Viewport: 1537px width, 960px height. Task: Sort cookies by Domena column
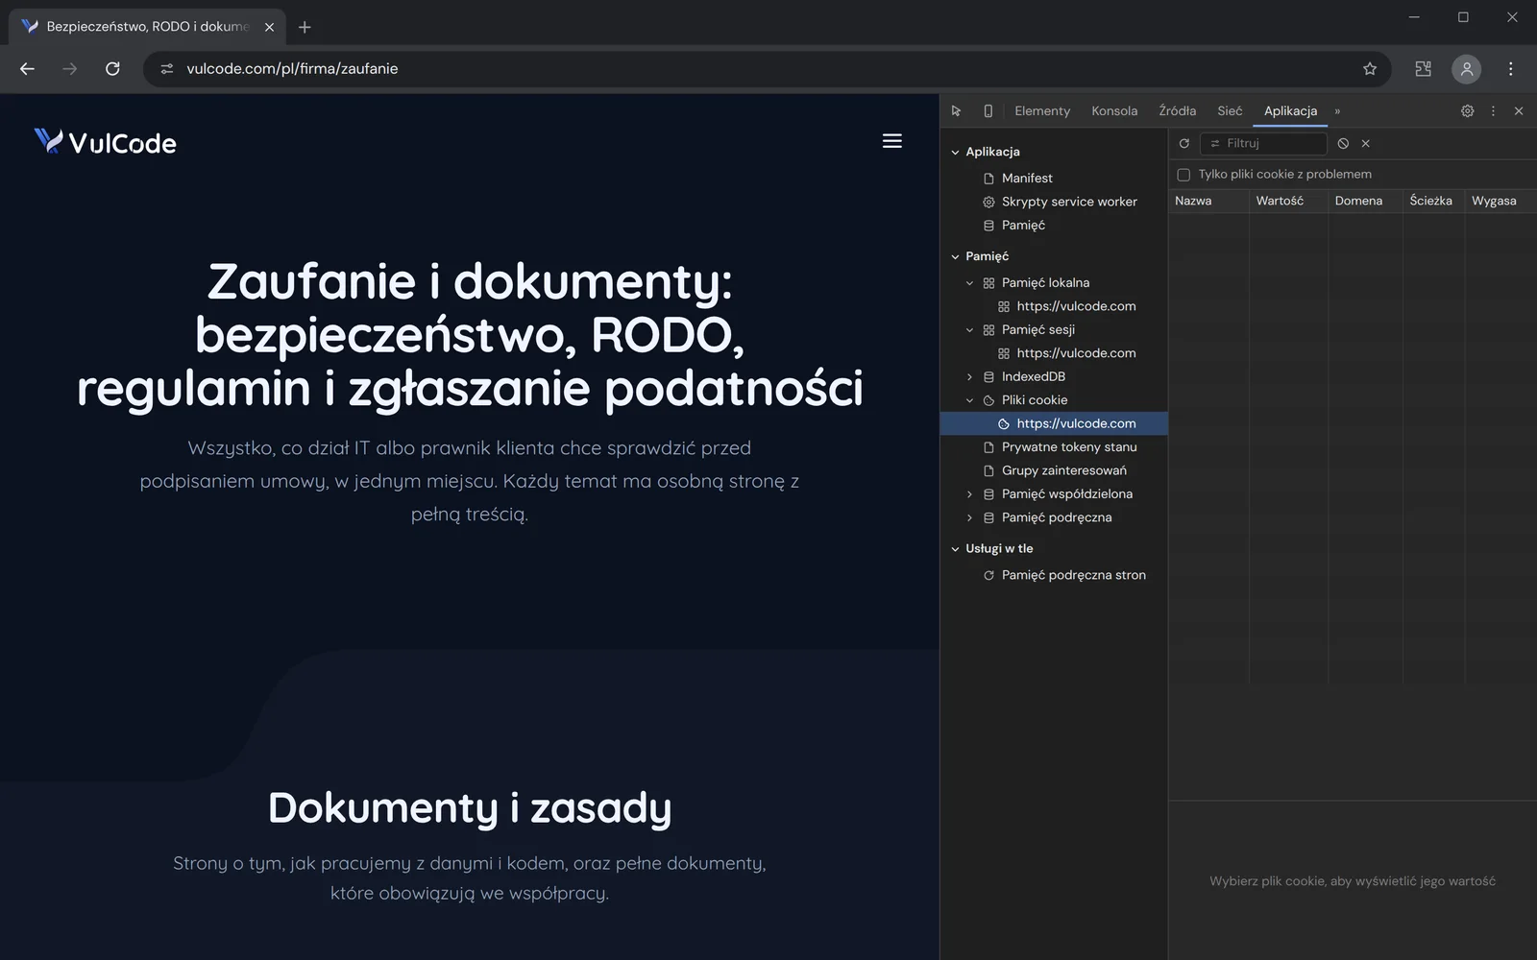coord(1365,201)
